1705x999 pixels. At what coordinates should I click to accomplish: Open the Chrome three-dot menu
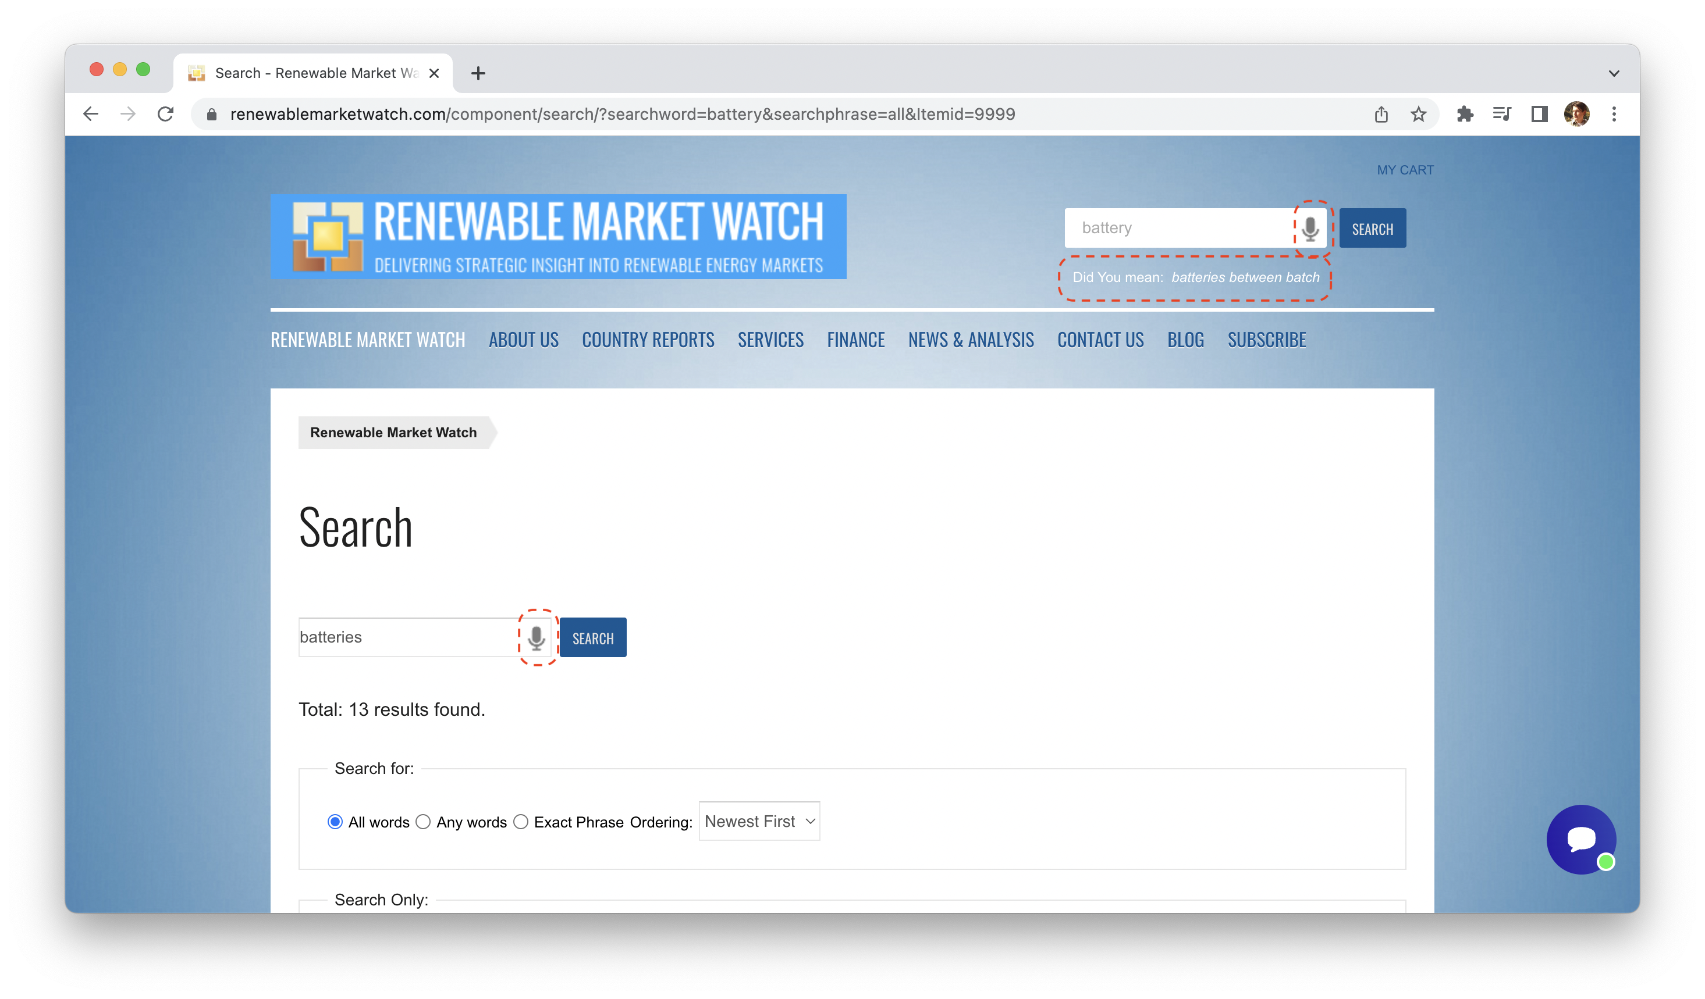(x=1614, y=114)
